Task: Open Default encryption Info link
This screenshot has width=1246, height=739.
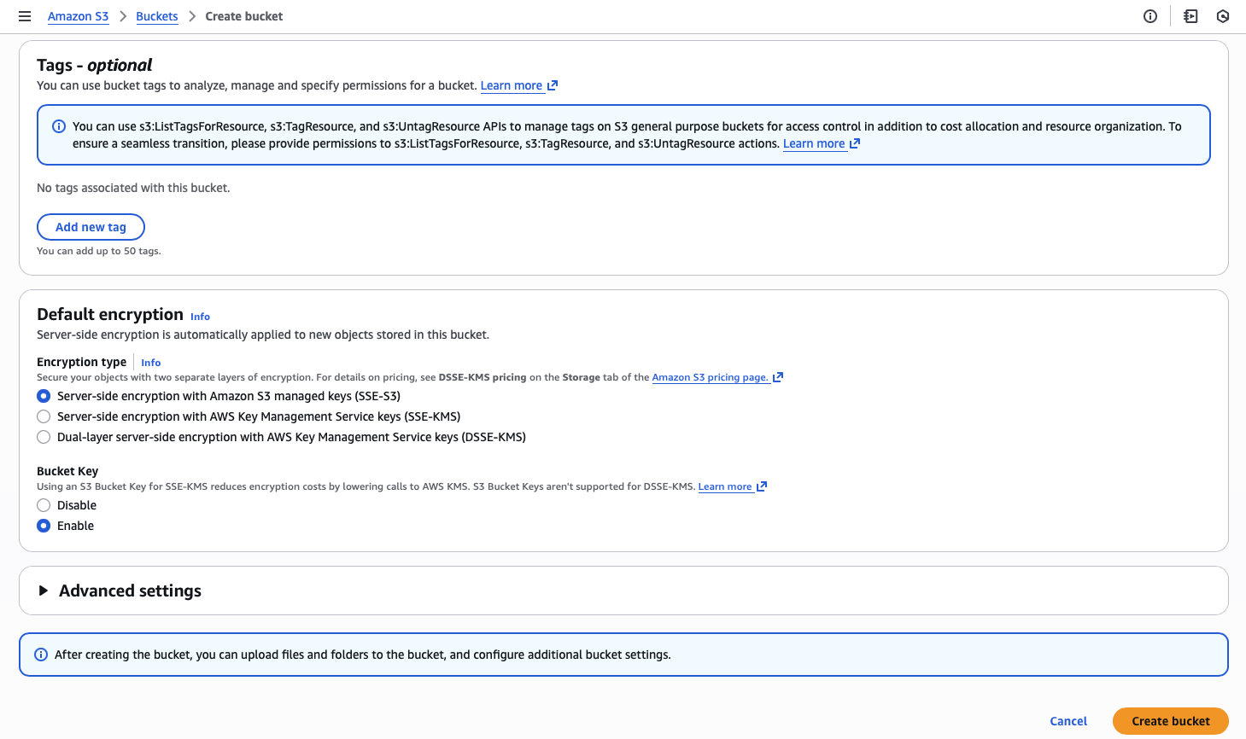Action: tap(200, 317)
